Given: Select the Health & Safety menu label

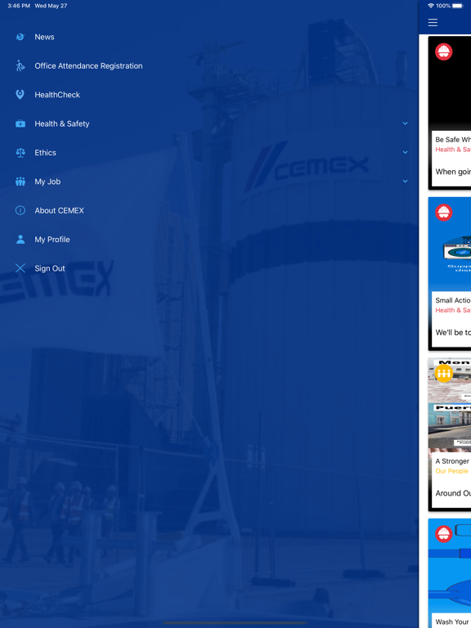Looking at the screenshot, I should click(62, 123).
